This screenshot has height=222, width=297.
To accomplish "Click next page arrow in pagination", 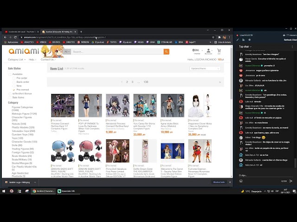I will [220, 82].
